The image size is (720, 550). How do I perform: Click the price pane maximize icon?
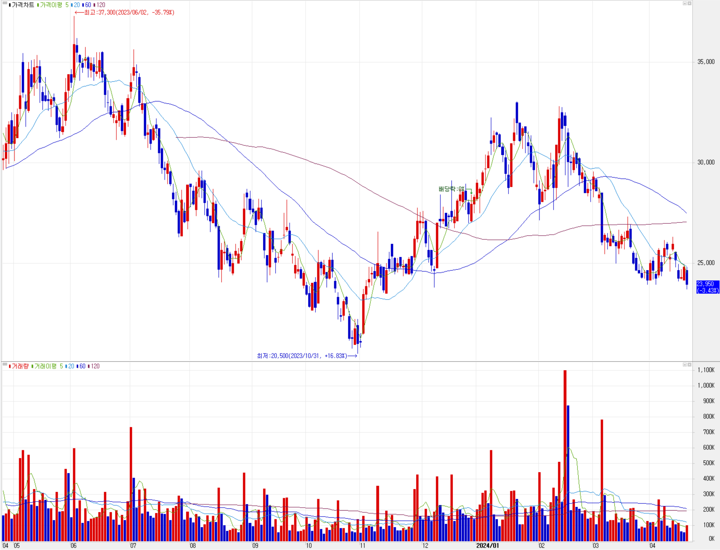point(685,3)
